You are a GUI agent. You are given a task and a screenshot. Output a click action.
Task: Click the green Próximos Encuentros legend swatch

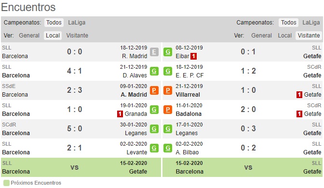(6, 183)
